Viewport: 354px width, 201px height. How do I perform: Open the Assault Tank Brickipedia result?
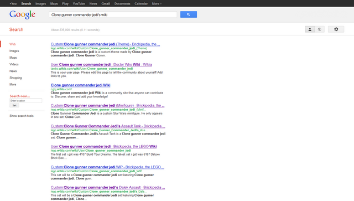(x=108, y=126)
